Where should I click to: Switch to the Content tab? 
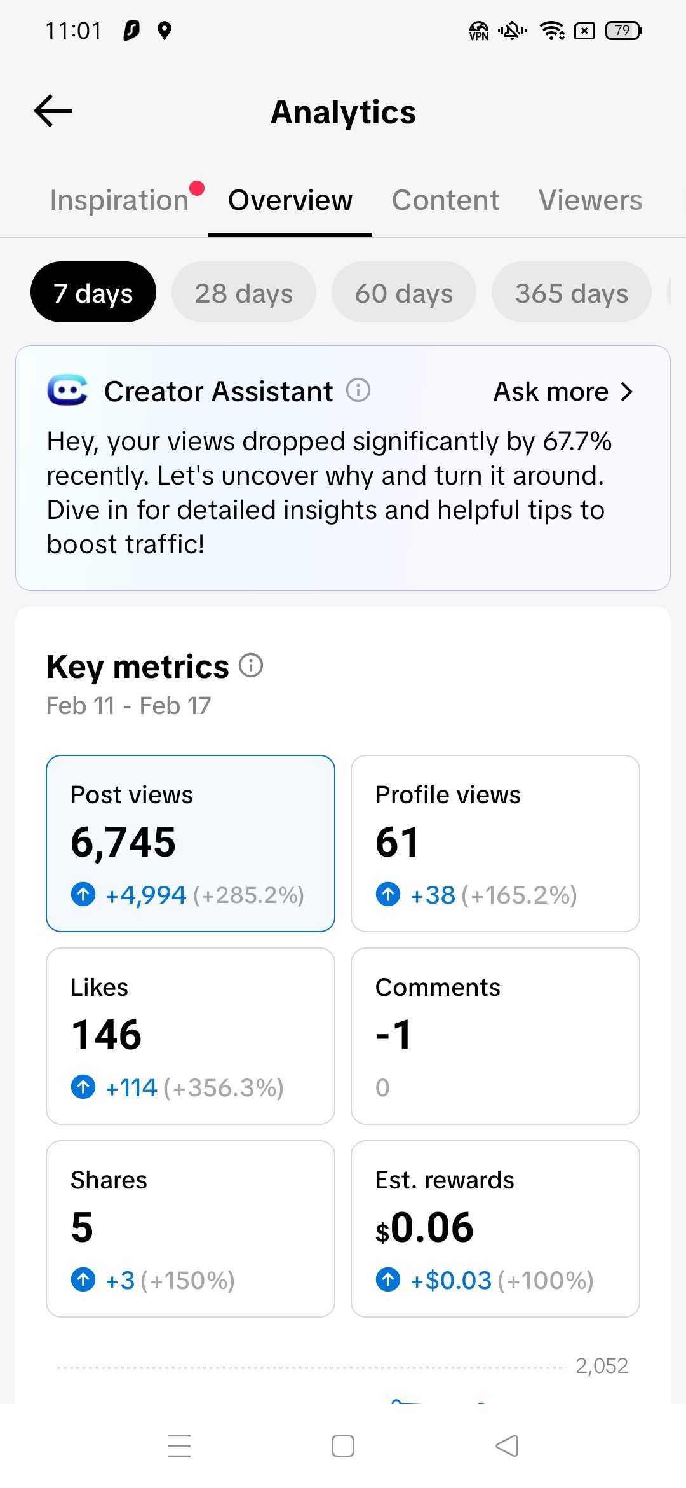445,200
